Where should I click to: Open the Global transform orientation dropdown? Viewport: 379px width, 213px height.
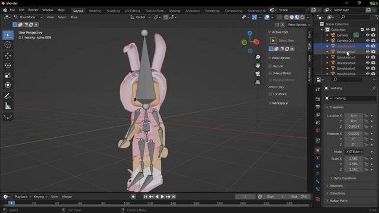click(x=140, y=17)
